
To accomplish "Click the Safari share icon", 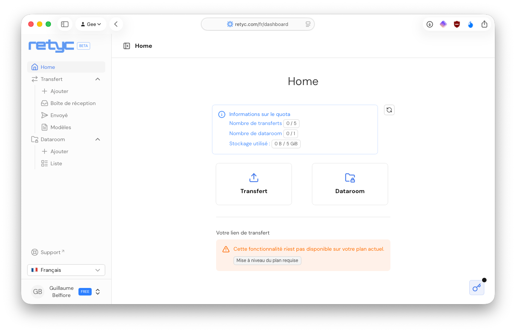I will (x=484, y=24).
